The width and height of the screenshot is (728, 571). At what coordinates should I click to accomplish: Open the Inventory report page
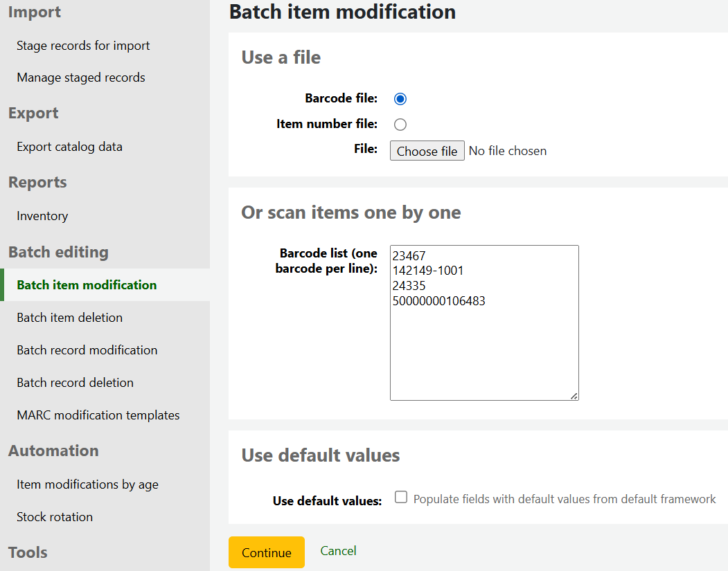42,216
